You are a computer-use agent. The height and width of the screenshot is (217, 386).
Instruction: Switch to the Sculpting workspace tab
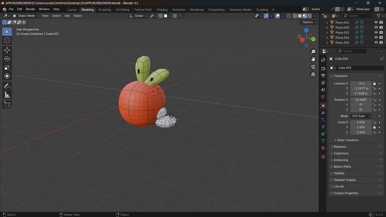click(105, 10)
